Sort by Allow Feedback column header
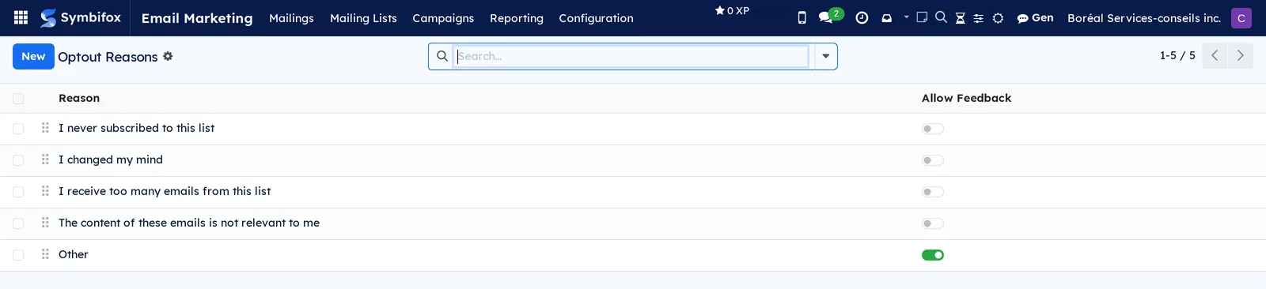 [x=966, y=98]
